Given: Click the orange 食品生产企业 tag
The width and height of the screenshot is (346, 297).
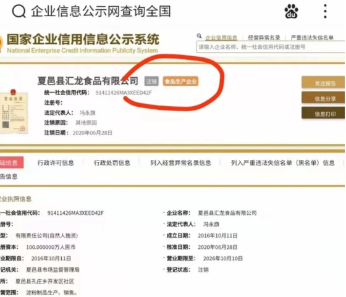Looking at the screenshot, I should [180, 82].
